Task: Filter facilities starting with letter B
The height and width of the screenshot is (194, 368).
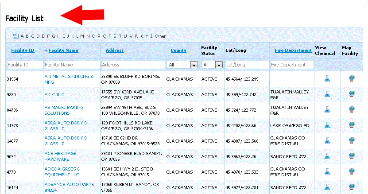Action: point(27,36)
